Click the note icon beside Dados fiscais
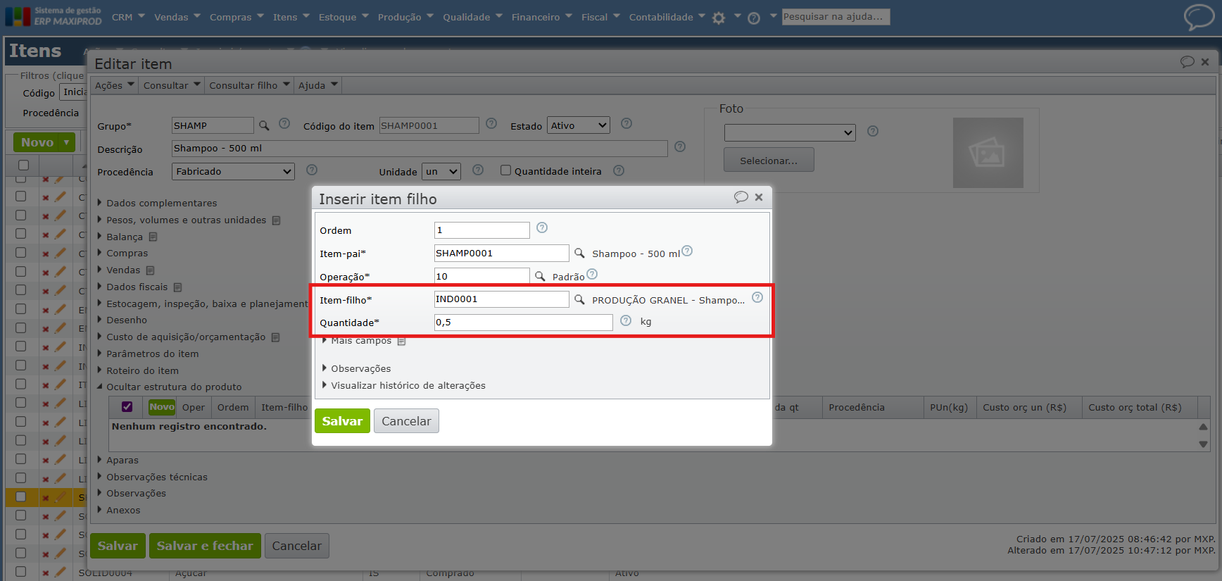Screen dimensions: 1222x581 pyautogui.click(x=178, y=287)
